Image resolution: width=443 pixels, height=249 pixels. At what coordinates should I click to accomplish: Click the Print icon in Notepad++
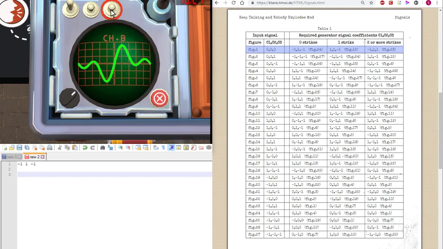(x=49, y=148)
